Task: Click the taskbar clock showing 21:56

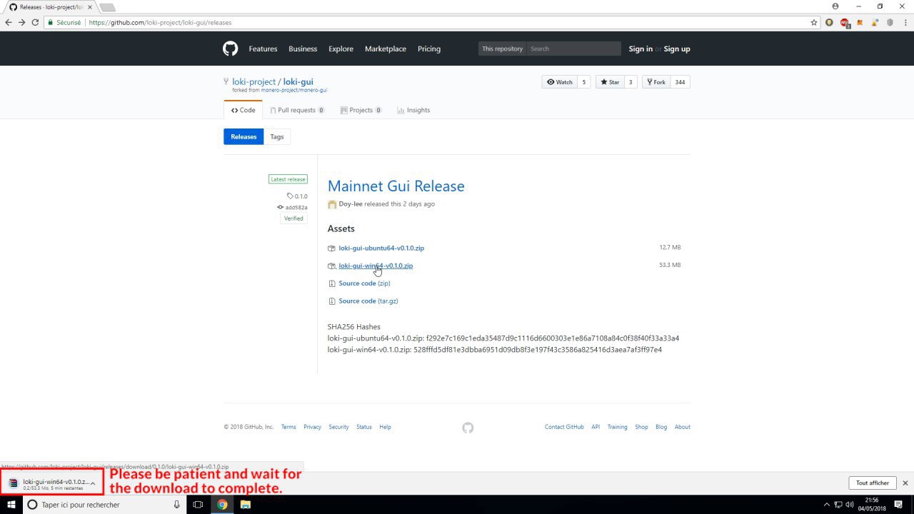Action: (872, 505)
